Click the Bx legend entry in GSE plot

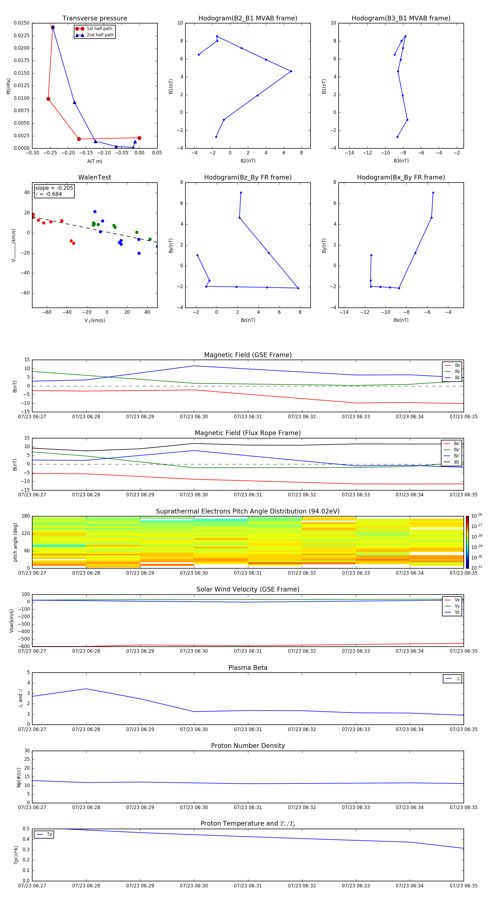click(x=452, y=365)
